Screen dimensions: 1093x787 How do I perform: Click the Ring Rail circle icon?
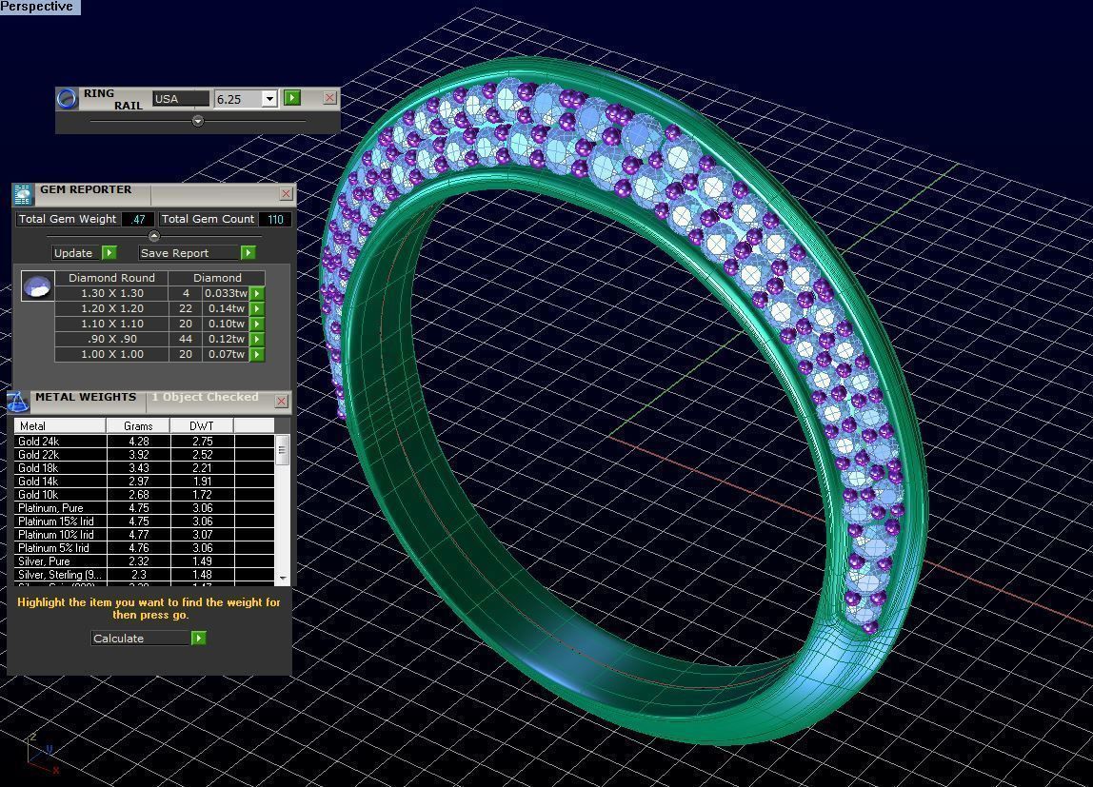(67, 99)
